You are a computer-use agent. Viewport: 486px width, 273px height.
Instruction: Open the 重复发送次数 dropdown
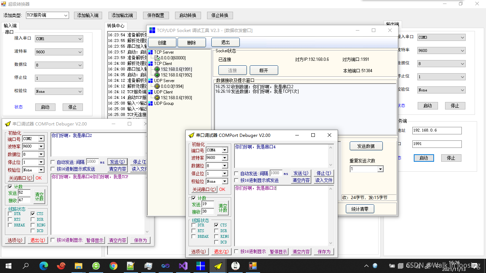(x=380, y=169)
